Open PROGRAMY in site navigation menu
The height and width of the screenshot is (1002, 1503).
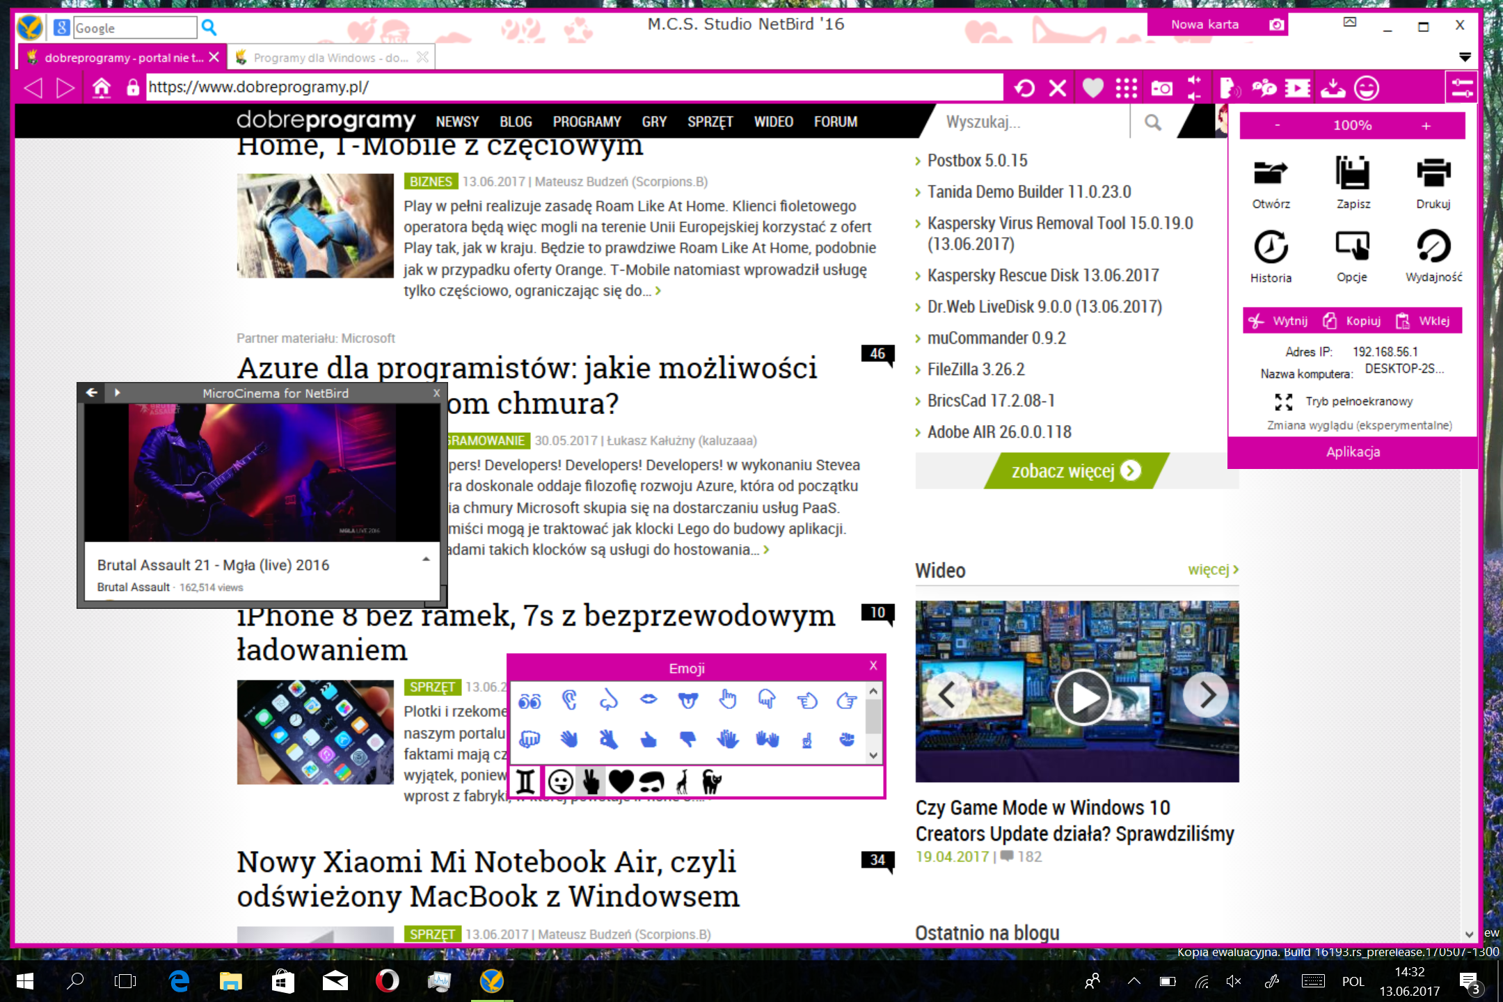(x=587, y=122)
